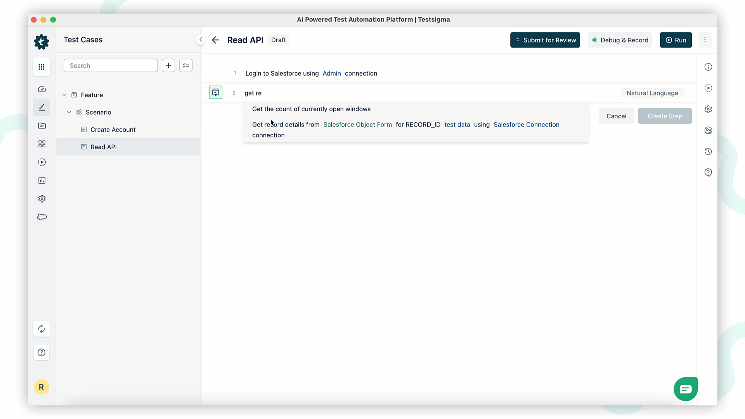The image size is (745, 419).
Task: Open test case settings gear in right panel
Action: (708, 109)
